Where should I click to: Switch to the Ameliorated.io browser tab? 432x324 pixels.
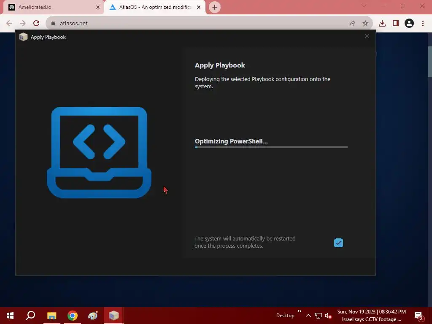[52, 7]
